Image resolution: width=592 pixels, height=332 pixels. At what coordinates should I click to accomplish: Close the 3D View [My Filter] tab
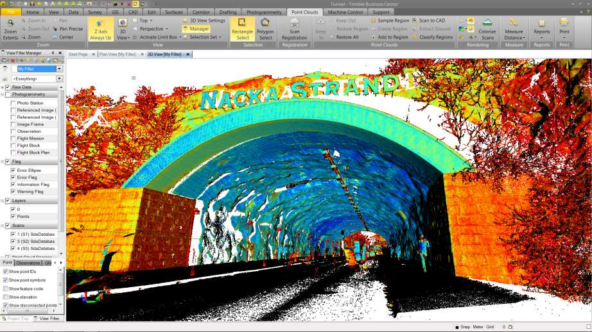[x=187, y=54]
